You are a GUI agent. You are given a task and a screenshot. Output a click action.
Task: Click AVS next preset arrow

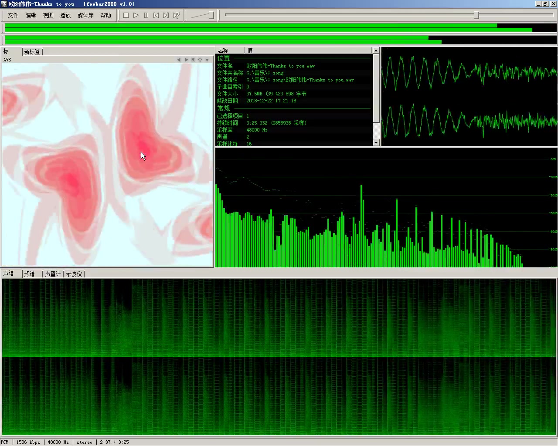pyautogui.click(x=186, y=60)
